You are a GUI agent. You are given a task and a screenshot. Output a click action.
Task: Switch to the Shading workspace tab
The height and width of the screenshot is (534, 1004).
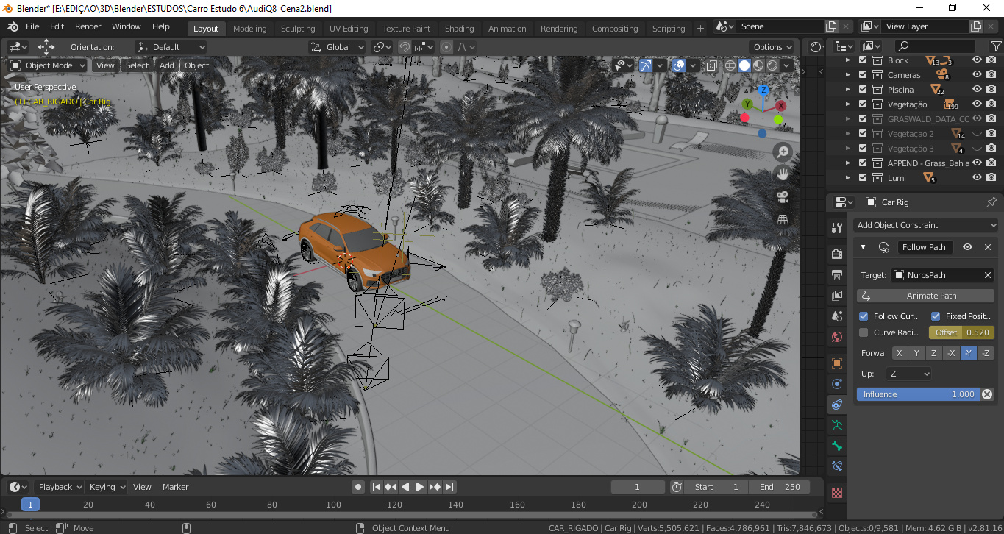click(459, 29)
